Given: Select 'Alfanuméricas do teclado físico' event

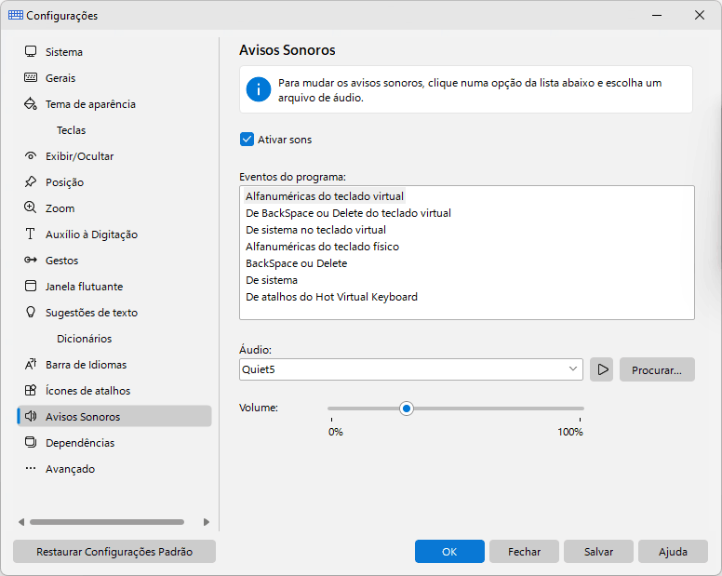Looking at the screenshot, I should click(x=322, y=247).
